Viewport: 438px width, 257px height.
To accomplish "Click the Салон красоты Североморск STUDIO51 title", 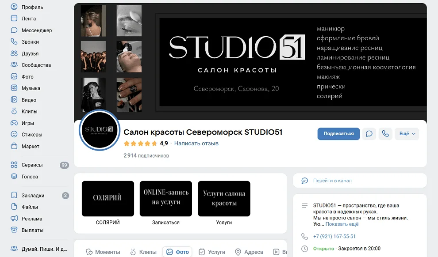I will (x=203, y=132).
